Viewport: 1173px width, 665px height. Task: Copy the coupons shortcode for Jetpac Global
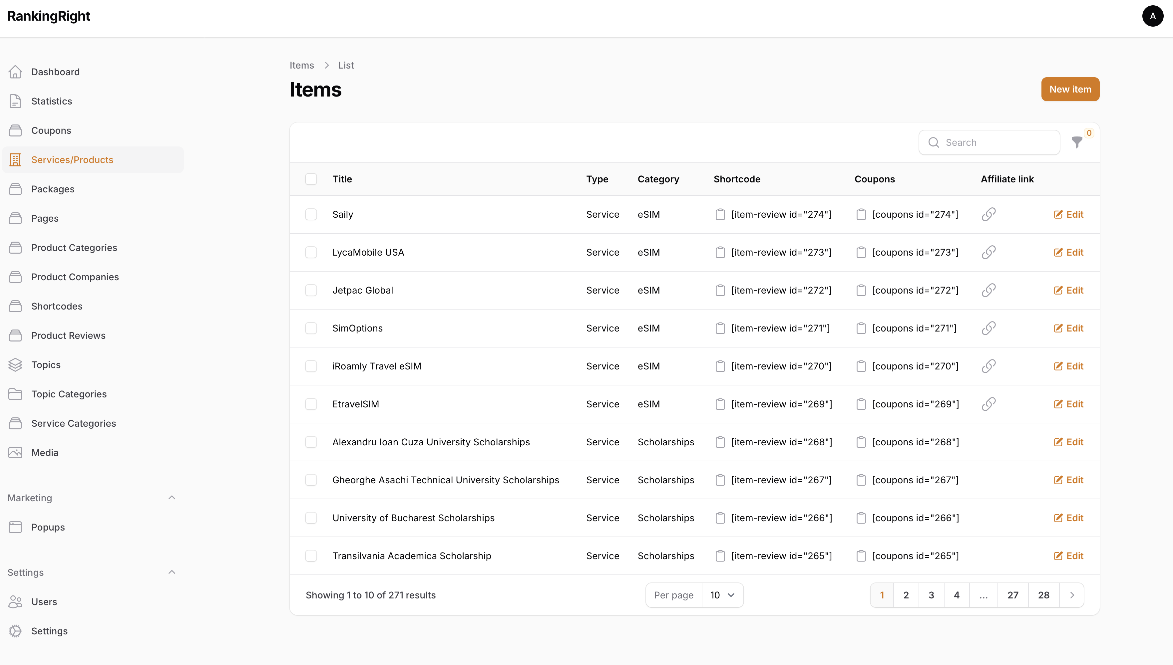(x=861, y=290)
